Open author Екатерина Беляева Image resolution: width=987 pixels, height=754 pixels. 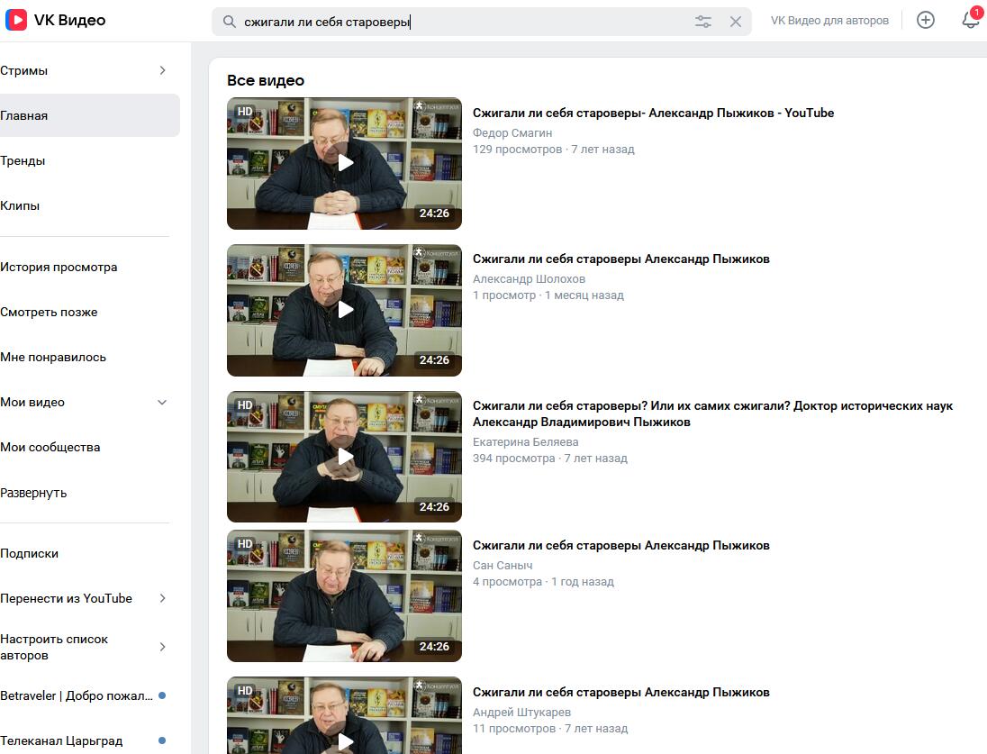point(526,442)
